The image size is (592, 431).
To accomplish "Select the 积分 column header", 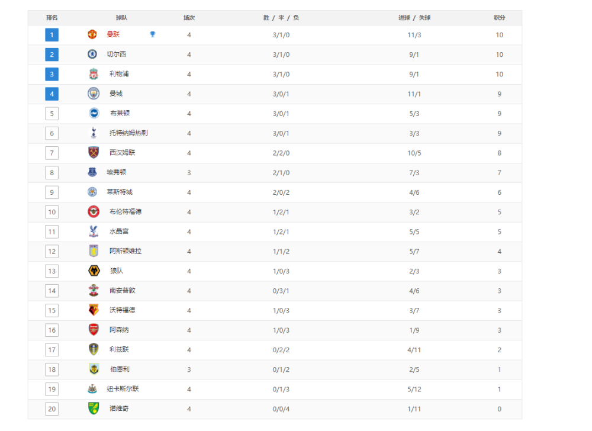I will click(499, 18).
